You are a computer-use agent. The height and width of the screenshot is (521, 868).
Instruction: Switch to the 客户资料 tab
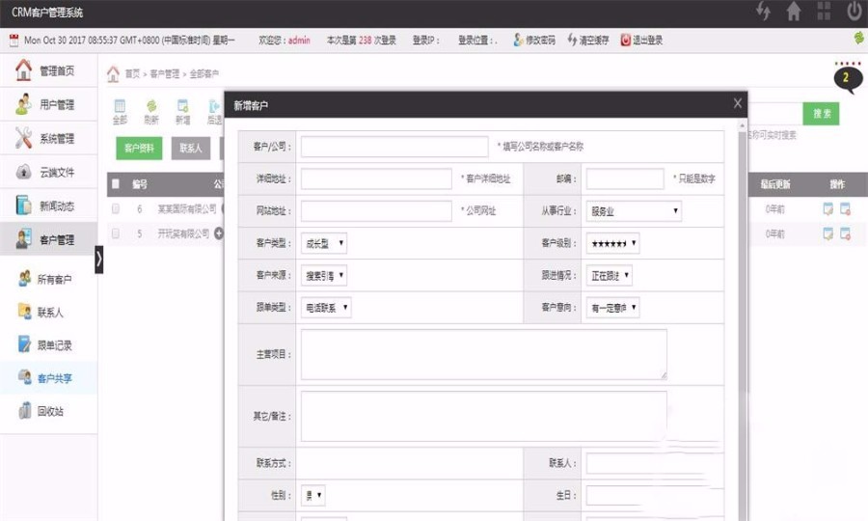[x=139, y=148]
